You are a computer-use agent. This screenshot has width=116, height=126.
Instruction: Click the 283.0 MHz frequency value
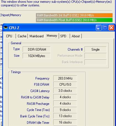(x=65, y=78)
